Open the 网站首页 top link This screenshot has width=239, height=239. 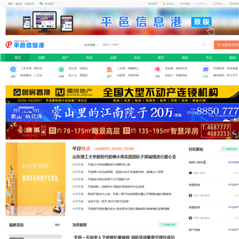pyautogui.click(x=153, y=4)
